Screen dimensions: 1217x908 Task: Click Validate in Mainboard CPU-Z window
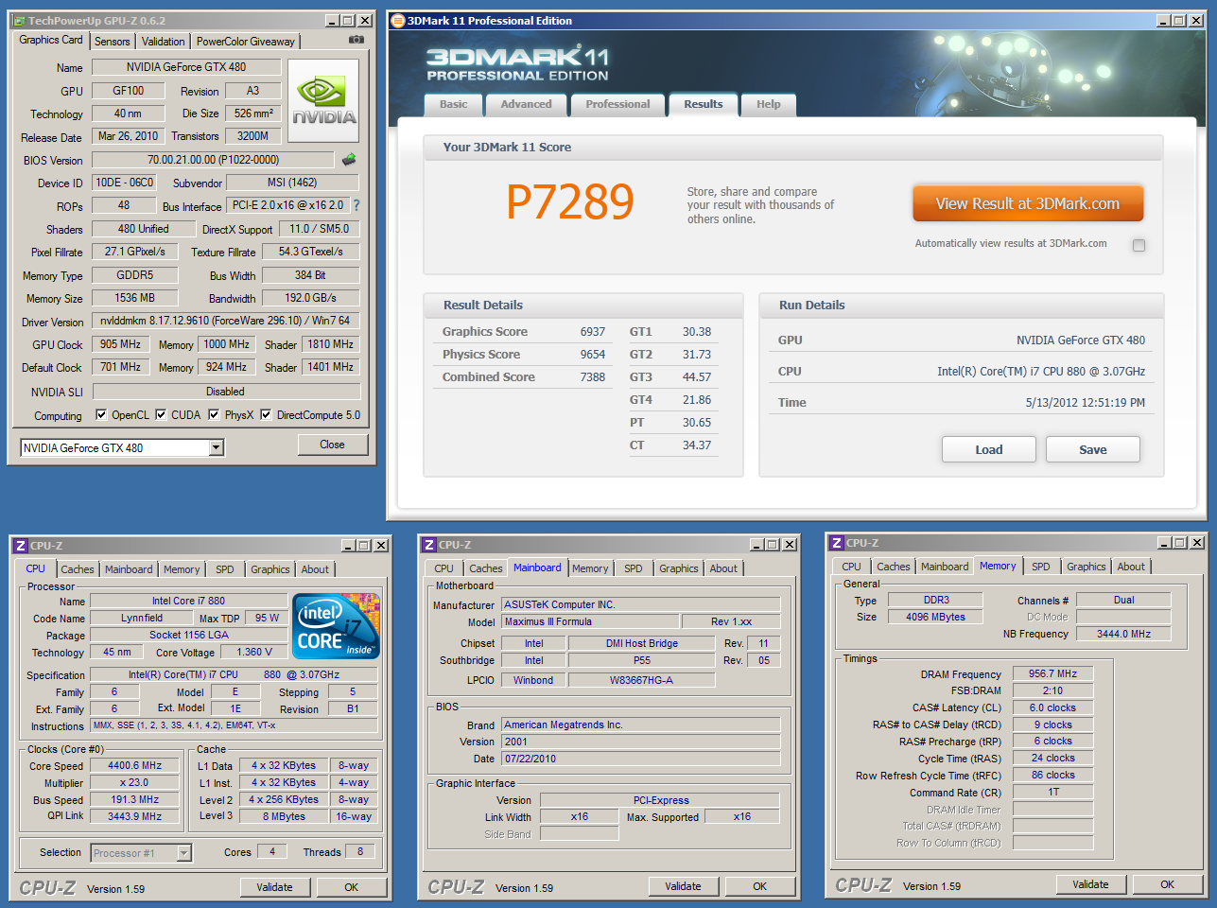[683, 886]
